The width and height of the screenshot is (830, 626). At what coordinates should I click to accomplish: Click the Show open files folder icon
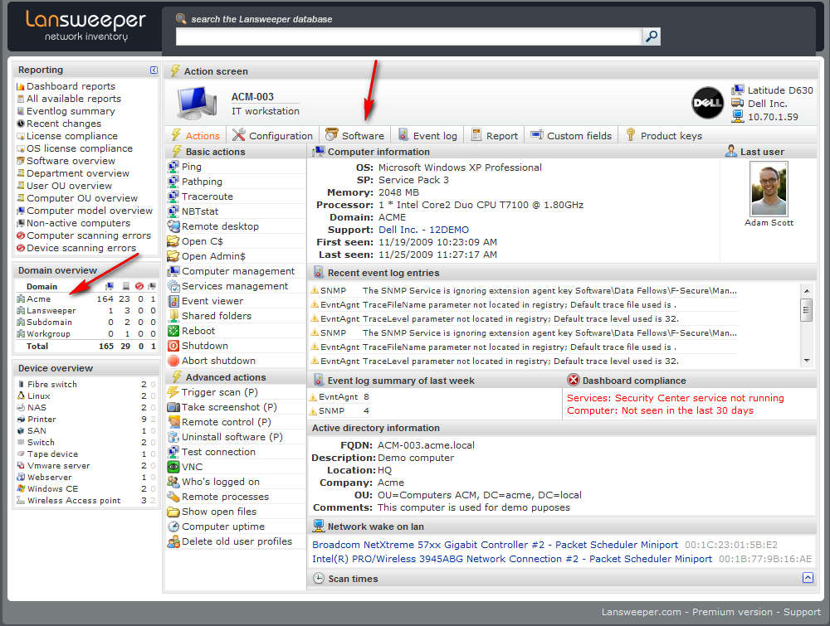coord(173,512)
